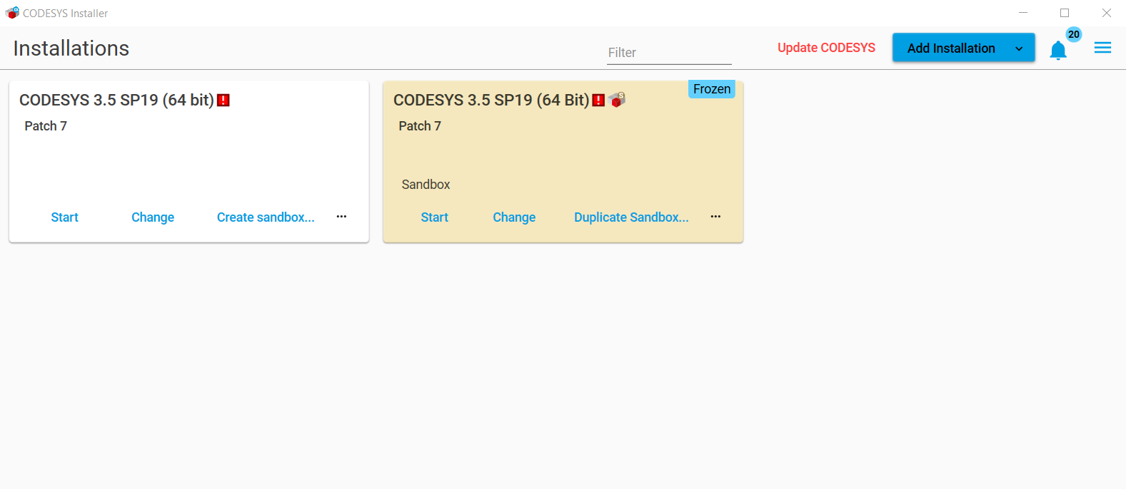Start the non-sandbox CODESYS installation

click(64, 217)
